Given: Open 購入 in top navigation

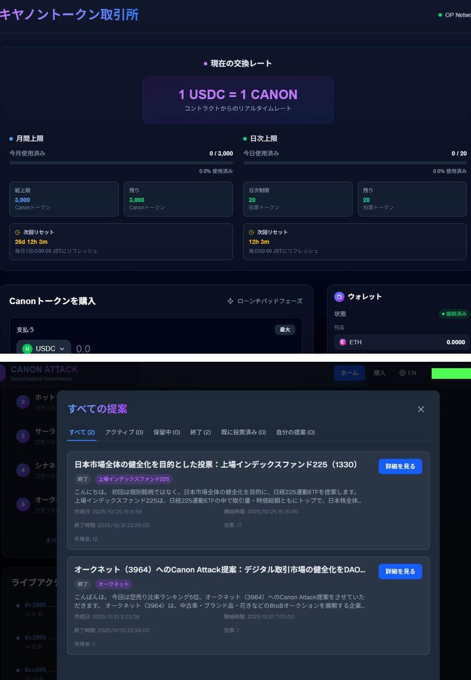Looking at the screenshot, I should pyautogui.click(x=380, y=373).
